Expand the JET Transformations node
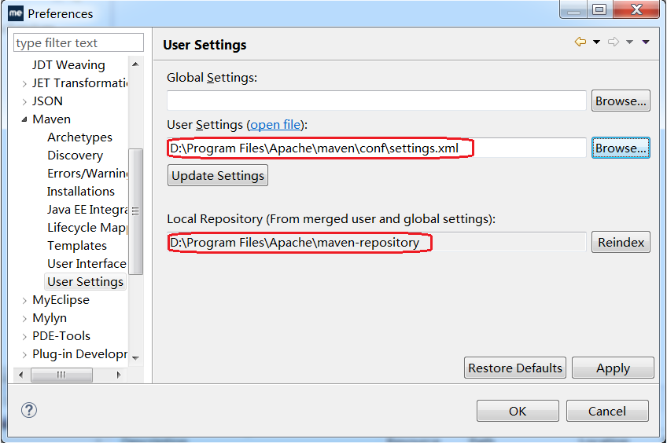 click(24, 84)
